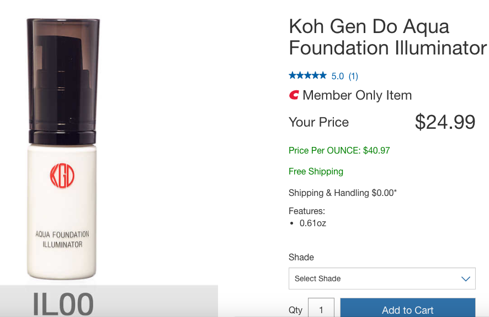Screen dimensions: 489x317
Task: Click the red KGD logo on bottle
Action: [62, 176]
